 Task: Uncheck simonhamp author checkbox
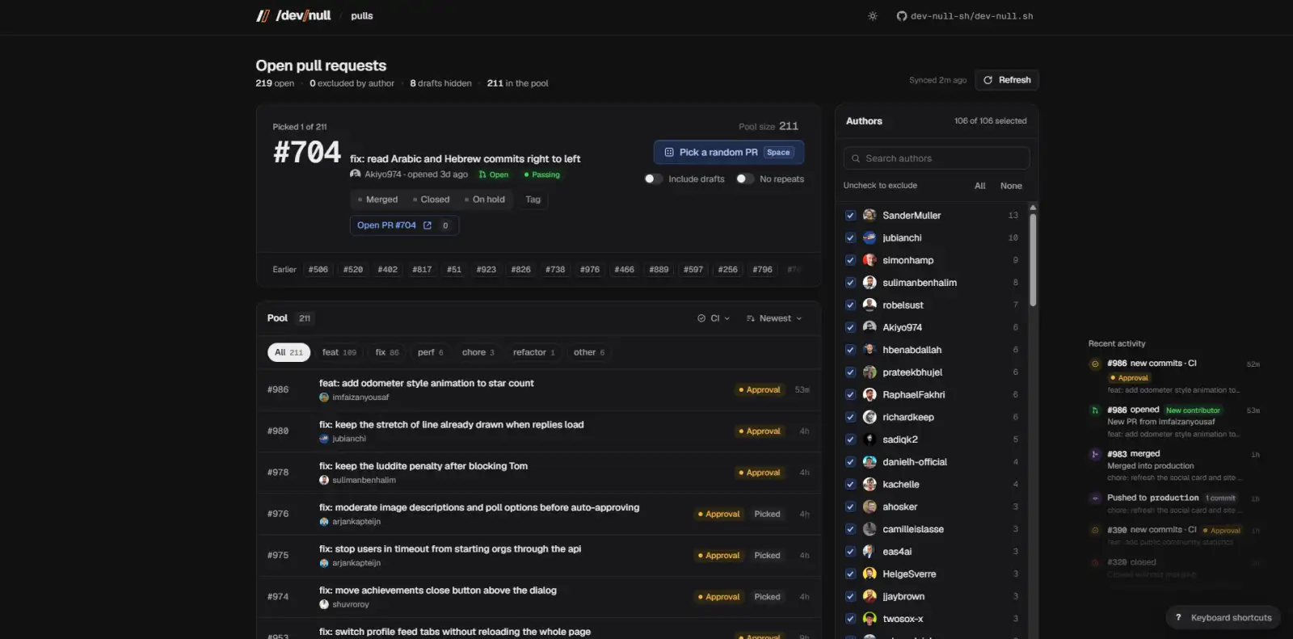[850, 260]
